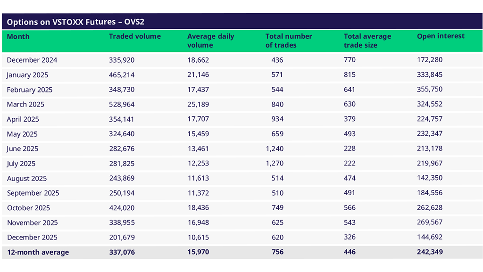The width and height of the screenshot is (483, 272).
Task: Select June 2025 trade count 1,240
Action: tap(274, 148)
